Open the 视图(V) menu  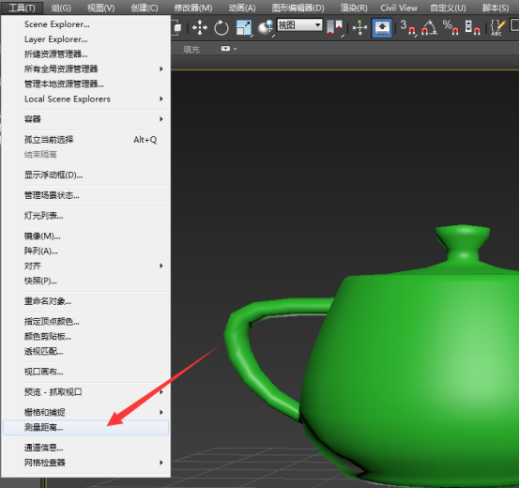100,8
